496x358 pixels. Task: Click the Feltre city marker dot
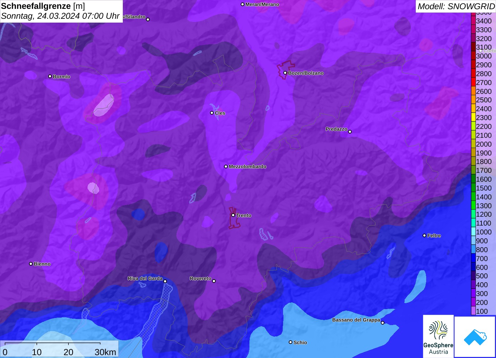click(x=424, y=235)
